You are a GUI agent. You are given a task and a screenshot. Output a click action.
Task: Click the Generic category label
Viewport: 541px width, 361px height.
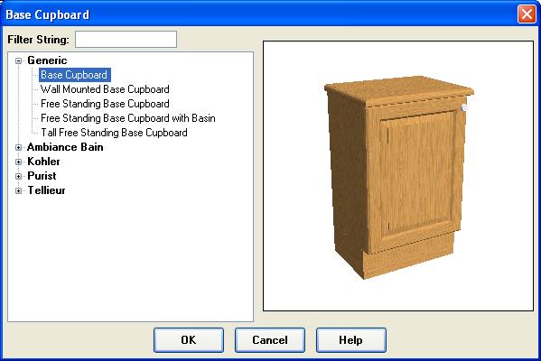pos(47,60)
